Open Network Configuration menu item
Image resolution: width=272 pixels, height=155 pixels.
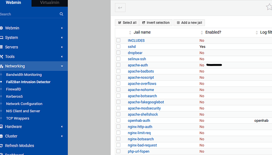pyautogui.click(x=24, y=104)
